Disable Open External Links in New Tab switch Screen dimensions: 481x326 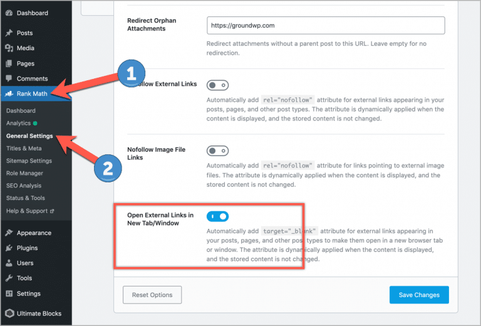(x=217, y=216)
